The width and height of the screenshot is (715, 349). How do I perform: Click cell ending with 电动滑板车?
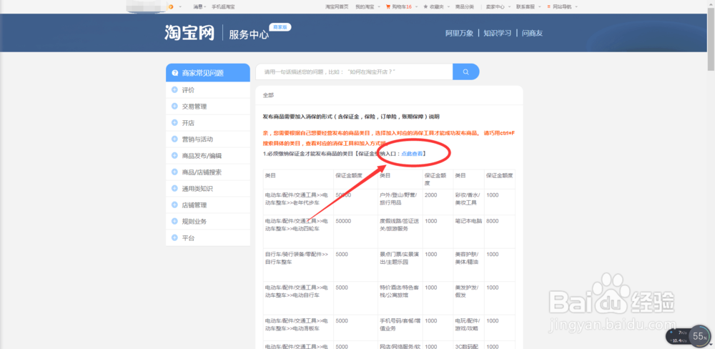click(298, 328)
